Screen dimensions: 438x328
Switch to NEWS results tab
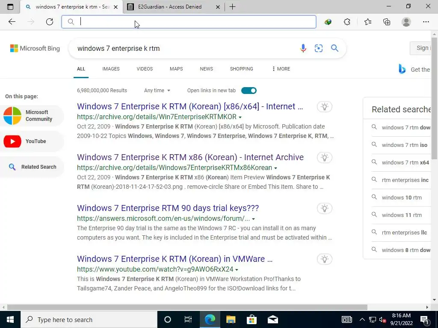[207, 69]
